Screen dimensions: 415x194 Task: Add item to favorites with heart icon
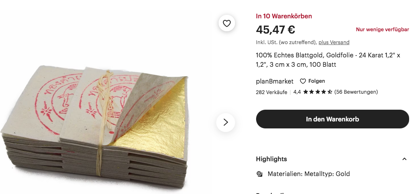point(226,23)
